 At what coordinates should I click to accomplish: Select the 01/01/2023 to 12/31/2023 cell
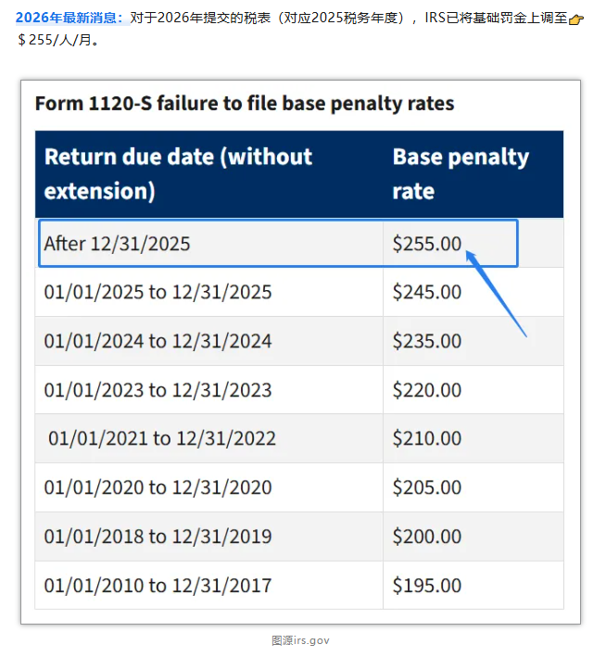pyautogui.click(x=158, y=390)
